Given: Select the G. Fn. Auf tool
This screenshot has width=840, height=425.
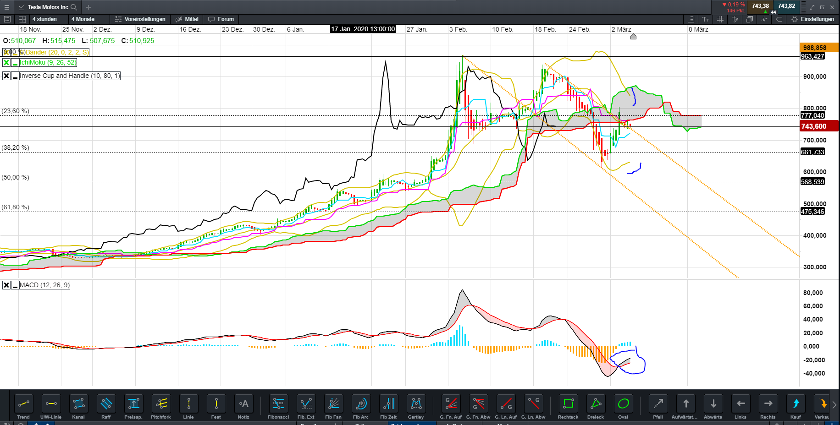Looking at the screenshot, I should click(451, 407).
